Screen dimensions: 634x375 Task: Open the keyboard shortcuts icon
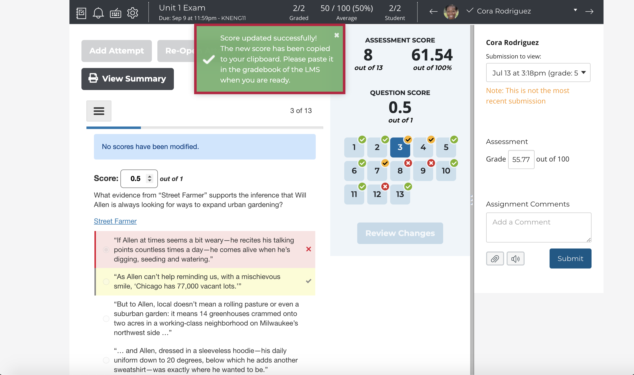click(x=115, y=13)
